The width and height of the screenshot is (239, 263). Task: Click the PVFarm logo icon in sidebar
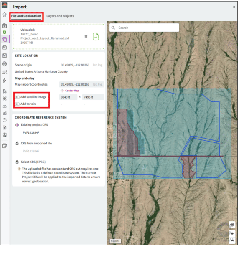click(5, 5)
